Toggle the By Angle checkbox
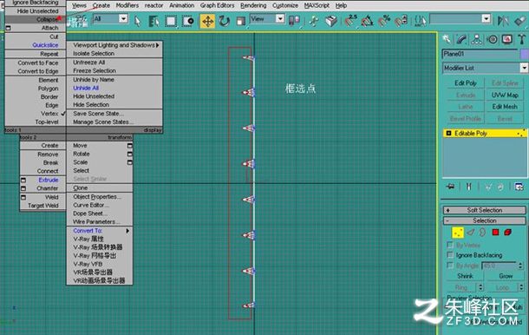529x335 pixels. click(450, 265)
